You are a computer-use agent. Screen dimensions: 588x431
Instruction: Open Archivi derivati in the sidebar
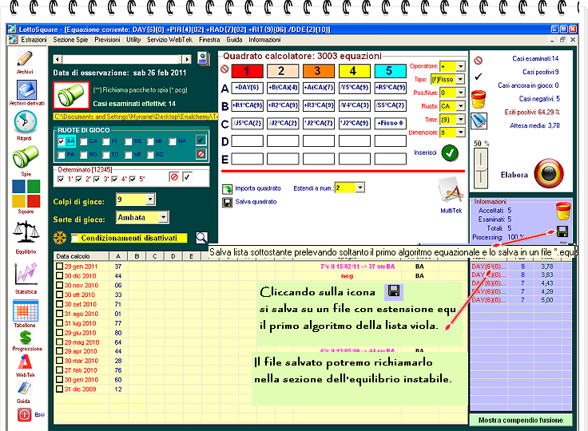point(26,90)
